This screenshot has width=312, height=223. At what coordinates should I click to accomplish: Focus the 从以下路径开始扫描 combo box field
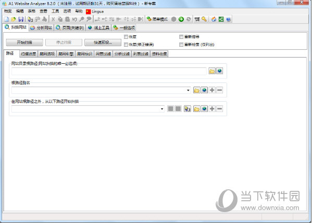click(88, 109)
